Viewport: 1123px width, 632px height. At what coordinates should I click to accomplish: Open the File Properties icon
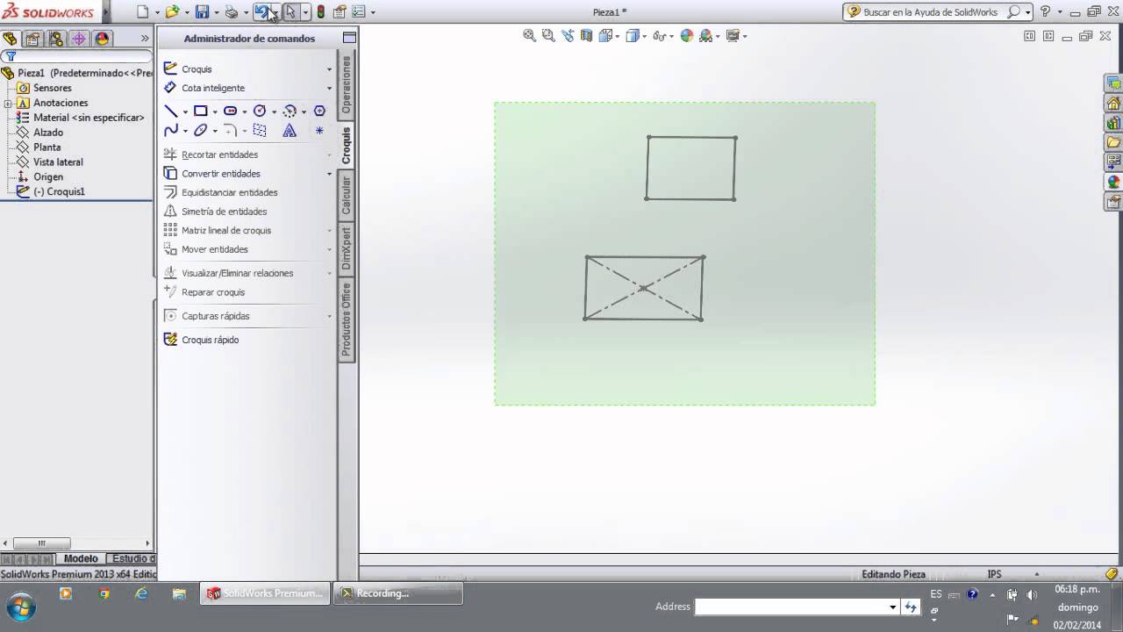[x=339, y=12]
